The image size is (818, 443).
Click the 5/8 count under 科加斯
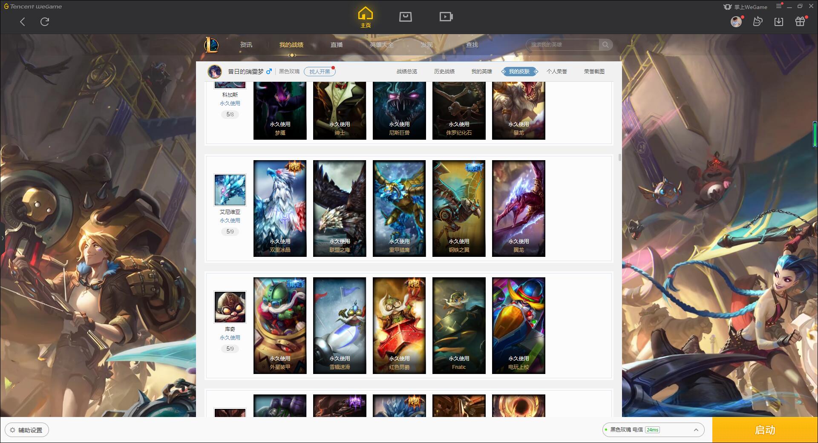(230, 115)
